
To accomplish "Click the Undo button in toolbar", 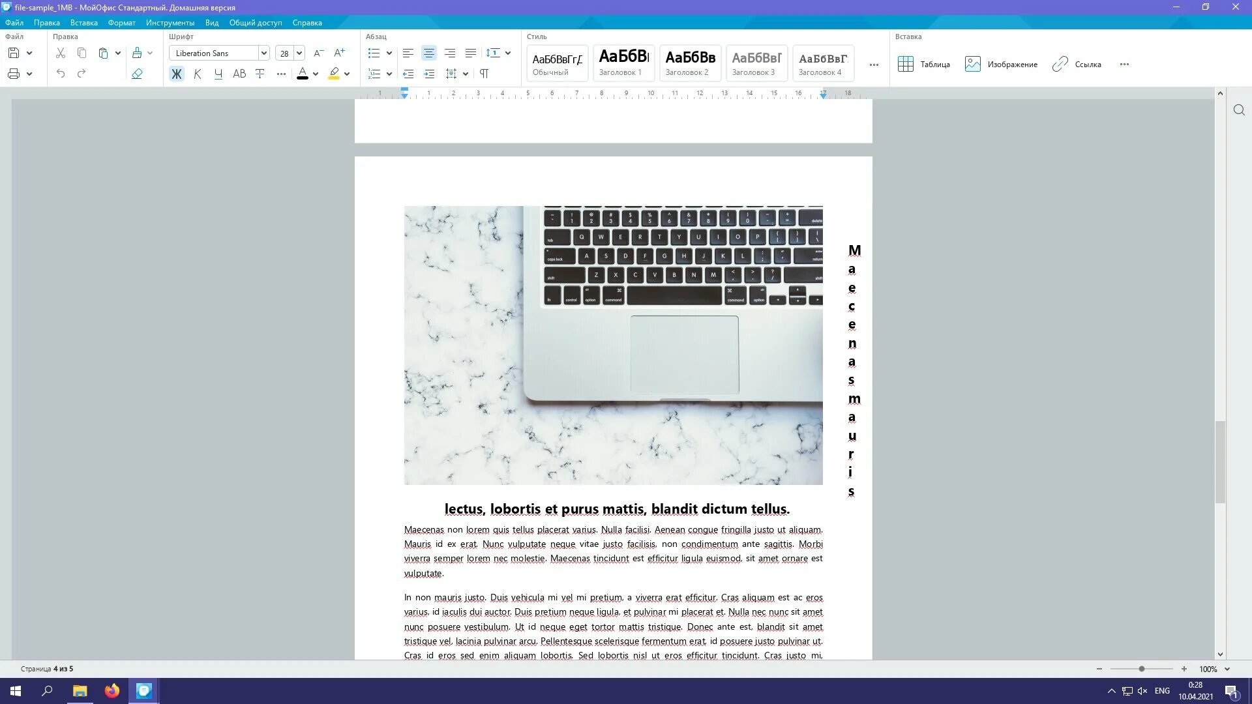I will pos(60,73).
